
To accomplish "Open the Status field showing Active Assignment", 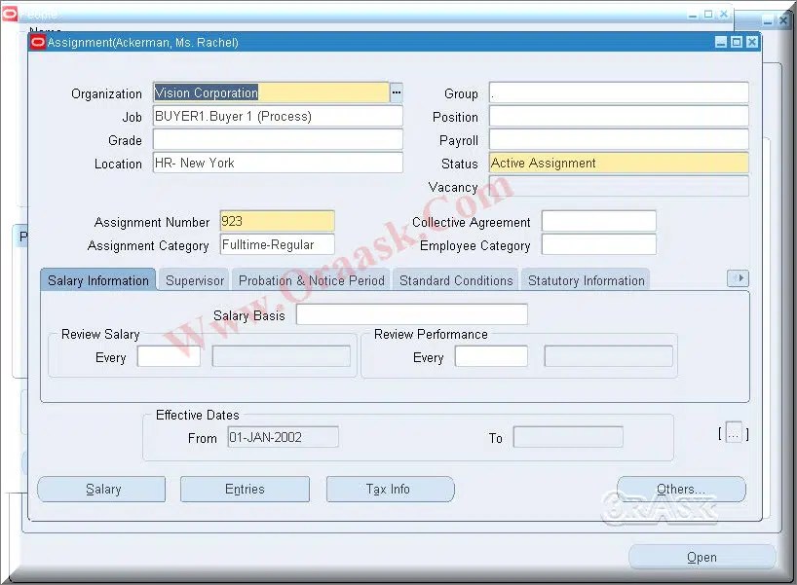I will click(618, 163).
